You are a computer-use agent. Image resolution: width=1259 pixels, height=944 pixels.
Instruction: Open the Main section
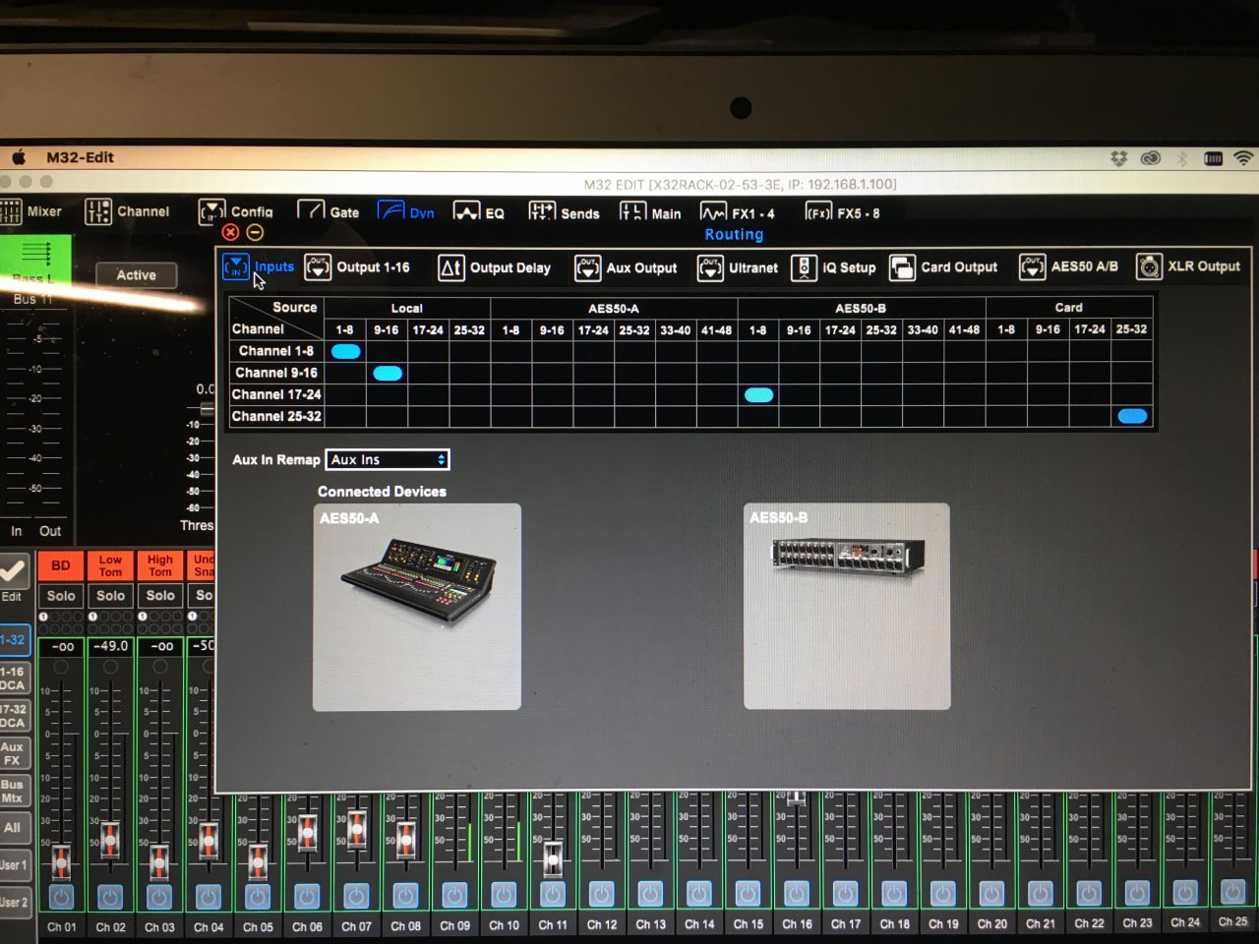click(650, 212)
